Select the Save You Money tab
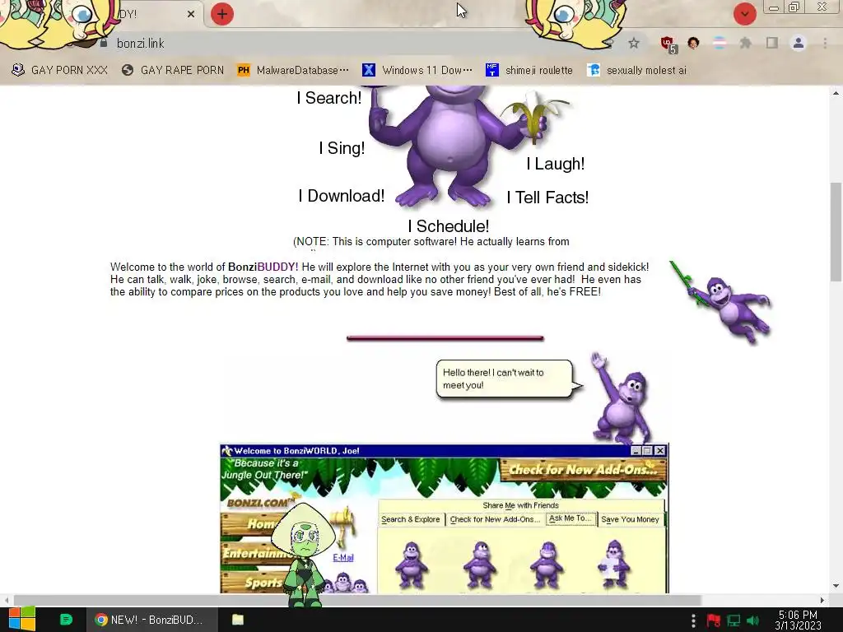 coord(630,520)
